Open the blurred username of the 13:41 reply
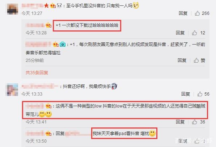 [35, 106]
